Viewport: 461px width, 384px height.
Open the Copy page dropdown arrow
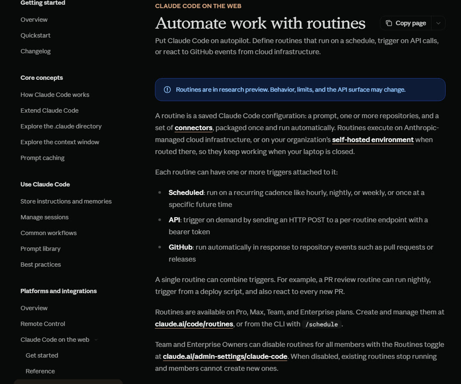click(438, 23)
